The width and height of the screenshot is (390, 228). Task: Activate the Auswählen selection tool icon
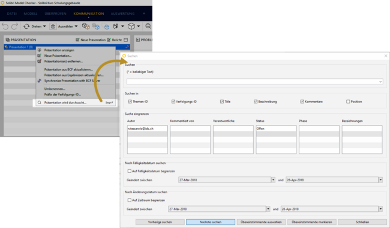point(53,26)
